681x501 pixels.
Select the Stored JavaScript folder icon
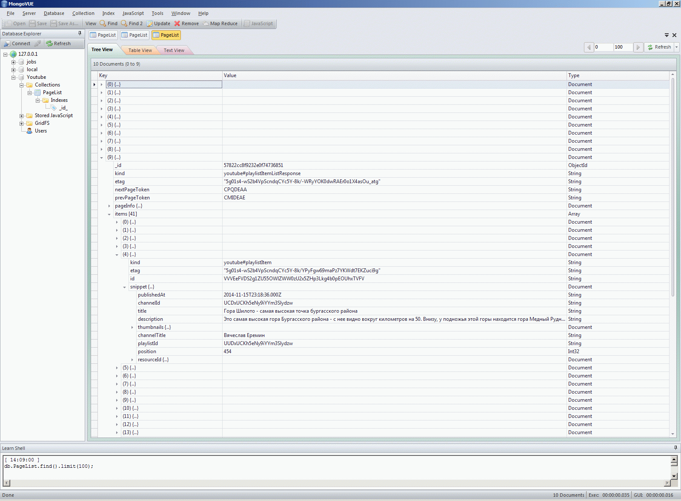(x=29, y=115)
